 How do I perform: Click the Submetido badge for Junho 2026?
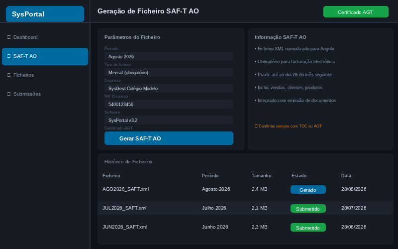308,228
